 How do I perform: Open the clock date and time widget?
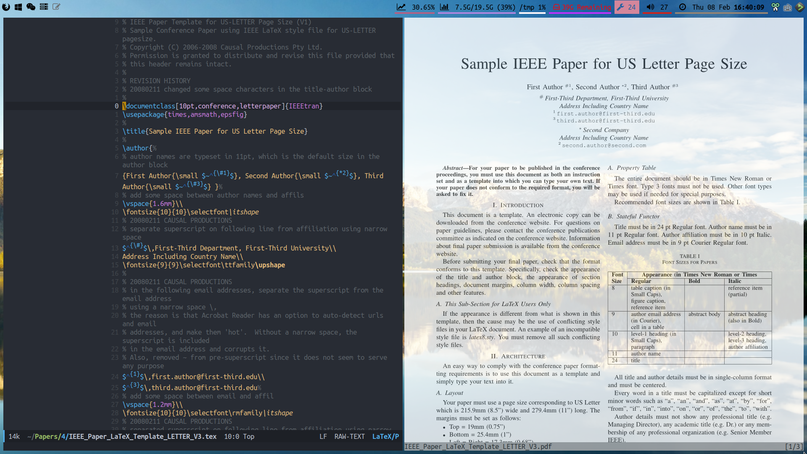[x=722, y=7]
